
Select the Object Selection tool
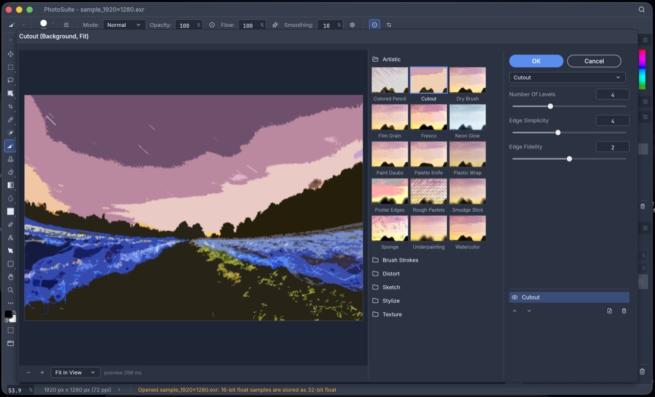[11, 93]
